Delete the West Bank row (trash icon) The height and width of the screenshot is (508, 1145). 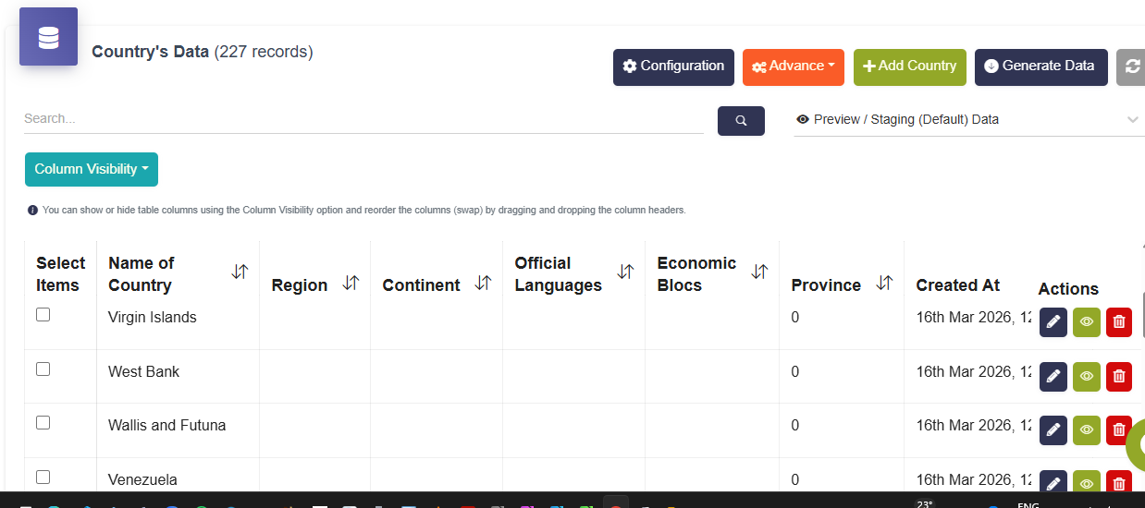point(1118,376)
